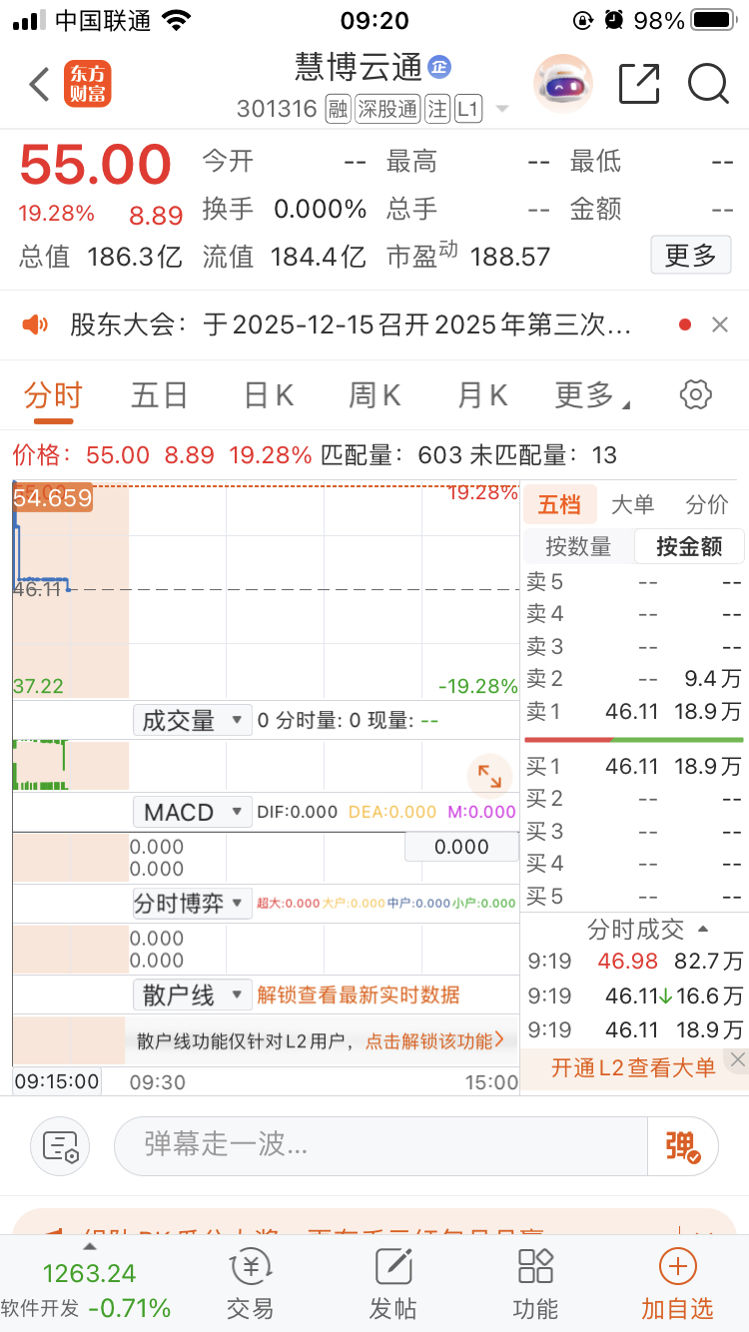Tap the 54.659 price label on chart
Image resolution: width=749 pixels, height=1332 pixels.
tap(53, 498)
